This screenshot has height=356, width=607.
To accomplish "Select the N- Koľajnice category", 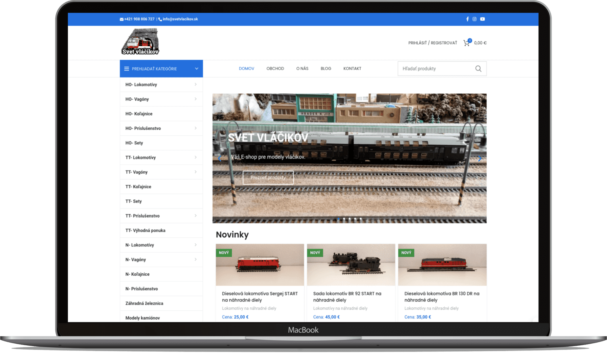I will (x=161, y=274).
